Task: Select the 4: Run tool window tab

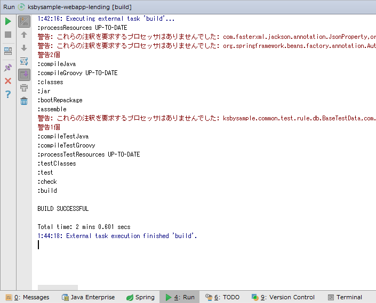Action: pos(180,297)
